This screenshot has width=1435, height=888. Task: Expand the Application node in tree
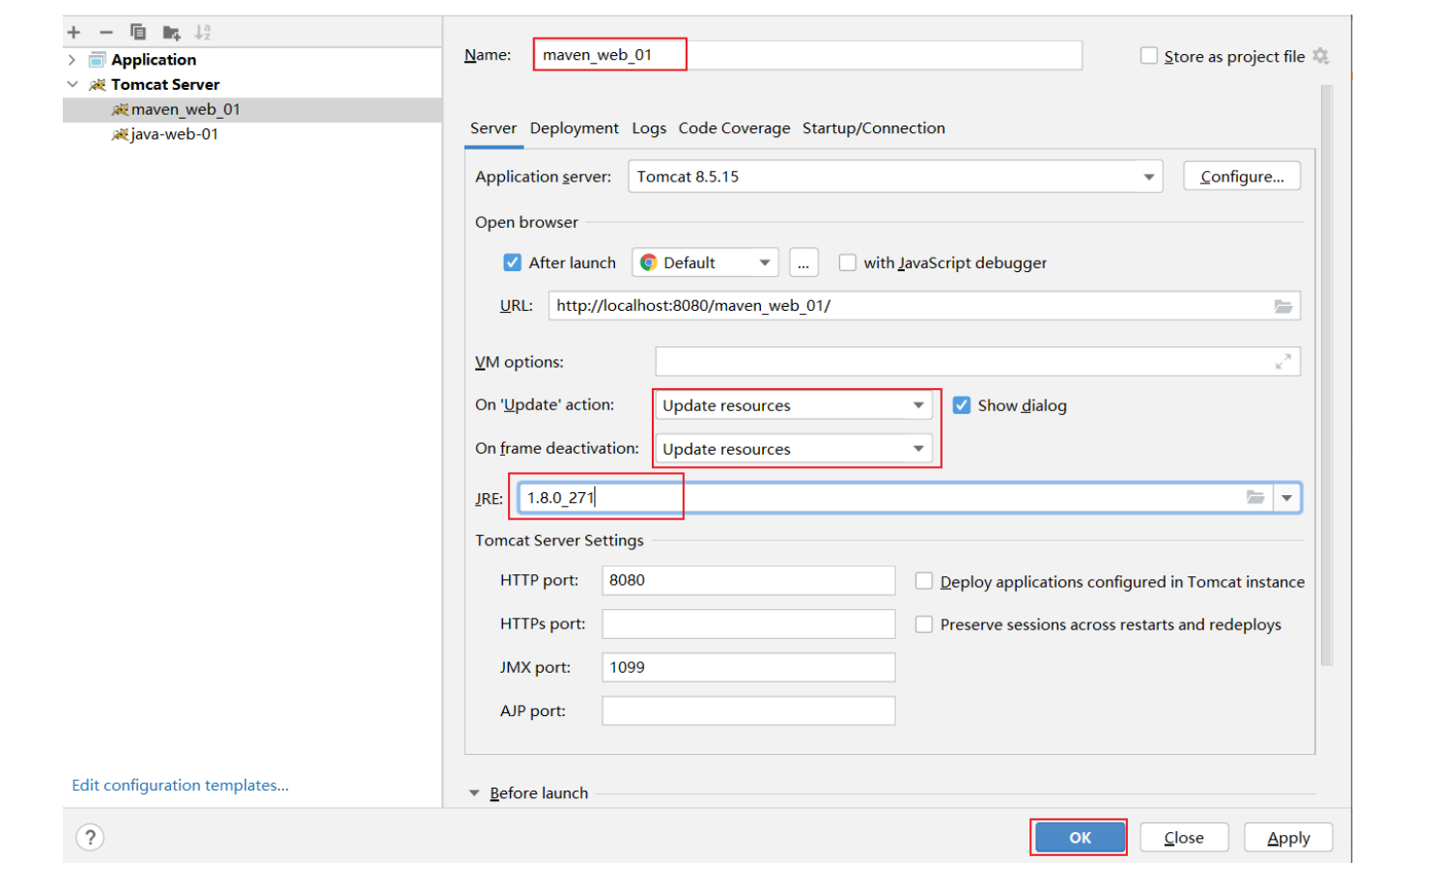click(x=72, y=60)
